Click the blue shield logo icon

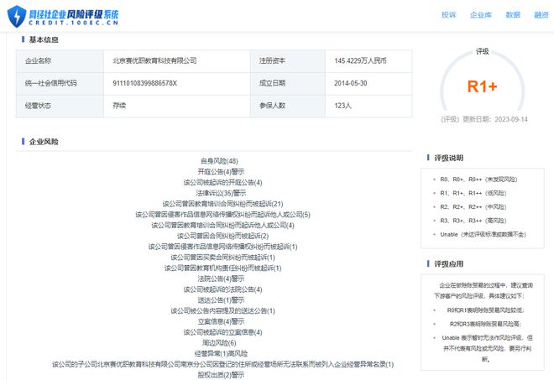pos(17,16)
